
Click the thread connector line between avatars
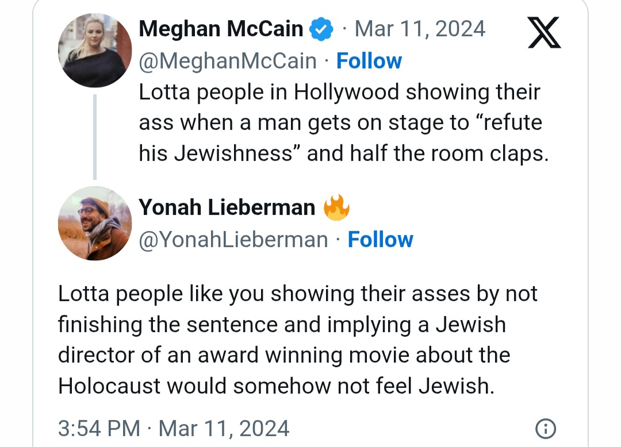[95, 137]
